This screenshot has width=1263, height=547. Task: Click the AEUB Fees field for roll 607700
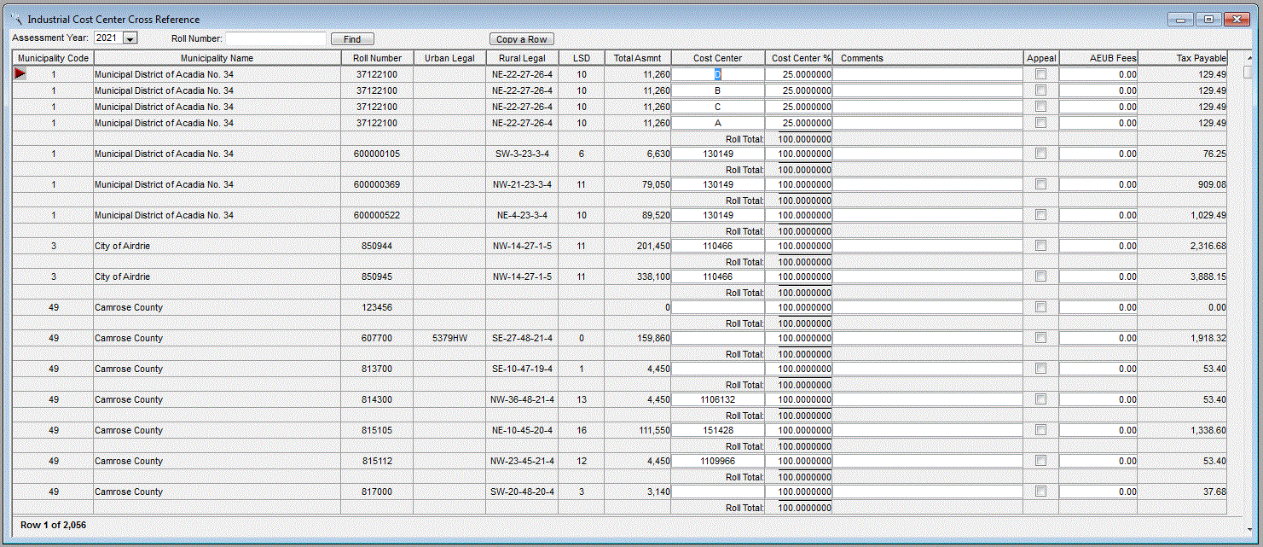pos(1098,338)
